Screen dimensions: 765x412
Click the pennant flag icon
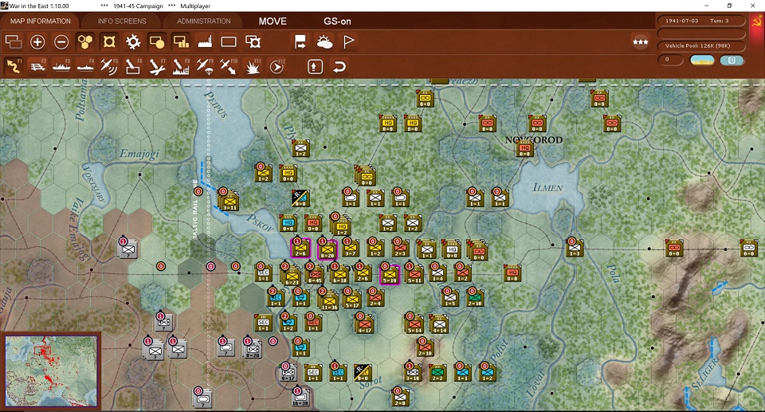click(348, 42)
